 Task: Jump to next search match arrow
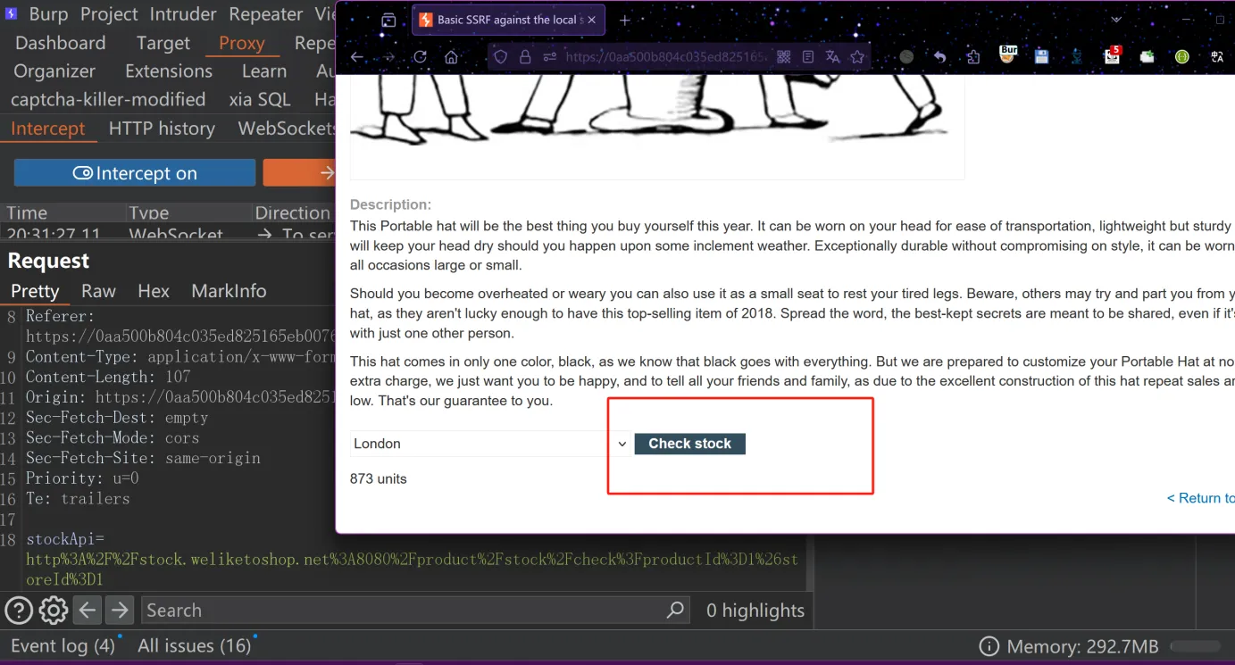point(119,611)
